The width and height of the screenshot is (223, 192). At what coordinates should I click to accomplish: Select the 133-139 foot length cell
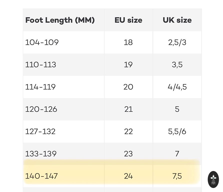pos(41,153)
